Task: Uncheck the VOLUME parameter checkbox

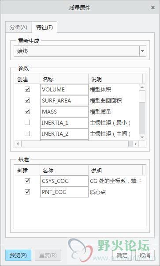Action: pos(27,89)
